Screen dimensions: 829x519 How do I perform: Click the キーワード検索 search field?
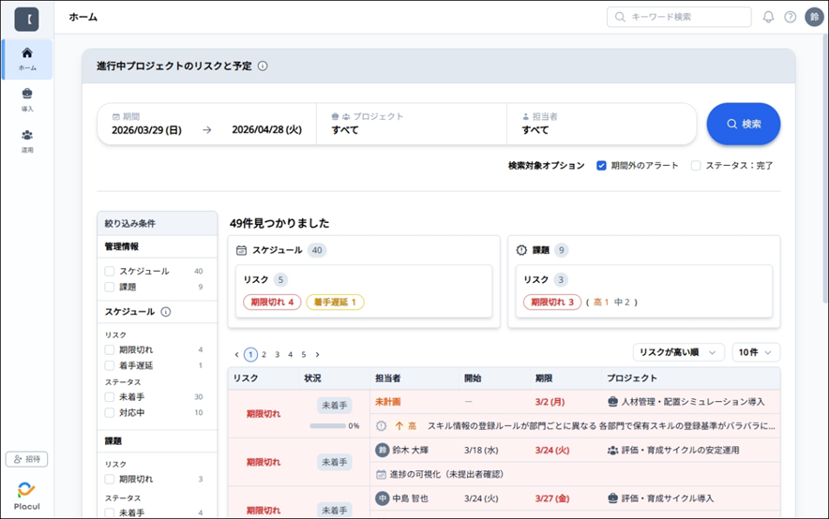coord(679,17)
